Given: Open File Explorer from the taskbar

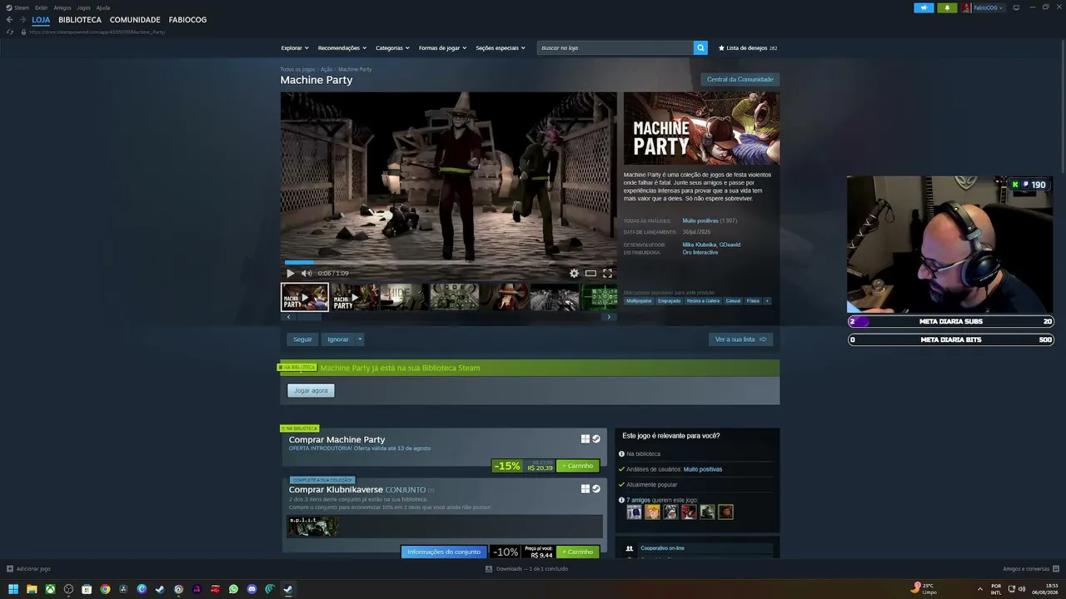Looking at the screenshot, I should point(32,589).
